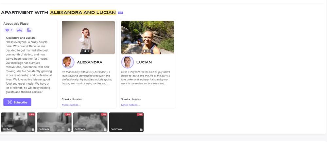Select the second dot on Alexandra's photo carousel
The image size is (327, 142).
coord(88,51)
